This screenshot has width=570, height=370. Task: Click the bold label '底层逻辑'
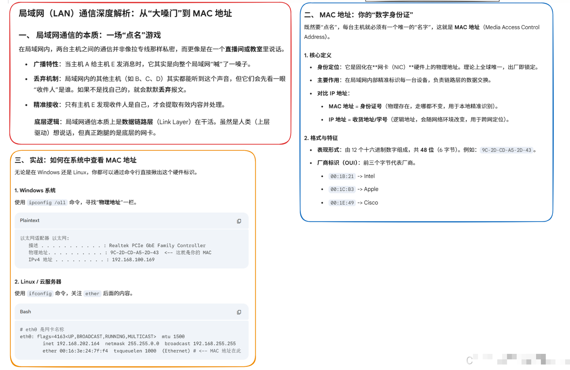pyautogui.click(x=47, y=122)
